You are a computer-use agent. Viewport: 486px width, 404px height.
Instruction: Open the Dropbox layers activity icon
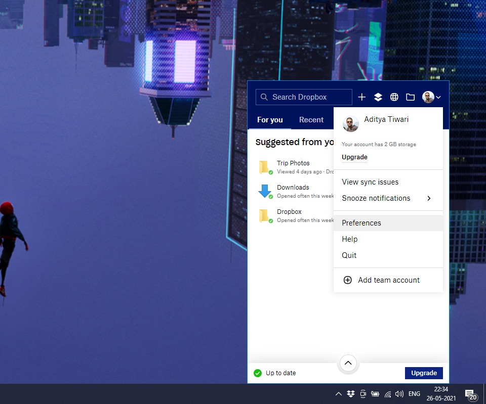click(378, 97)
